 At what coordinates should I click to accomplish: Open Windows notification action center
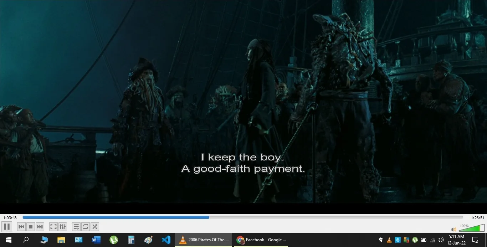[x=475, y=240]
